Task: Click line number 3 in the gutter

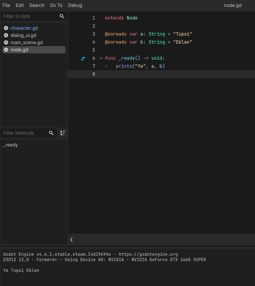Action: pos(94,34)
